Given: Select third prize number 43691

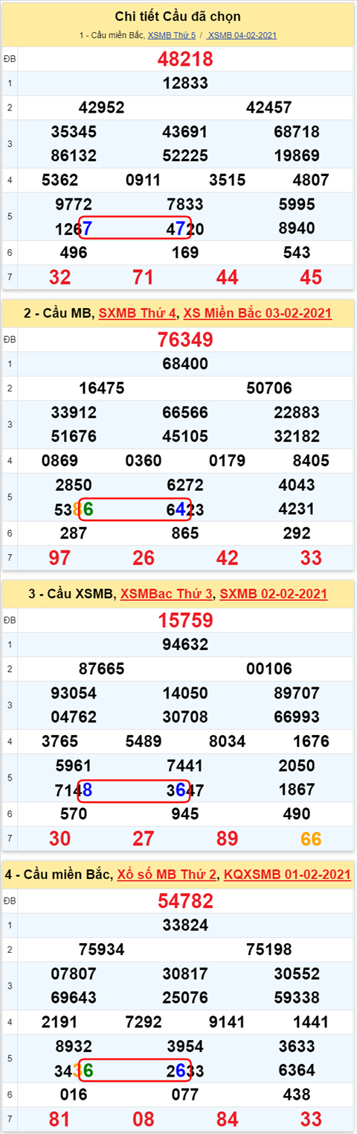Looking at the screenshot, I should pos(185,132).
